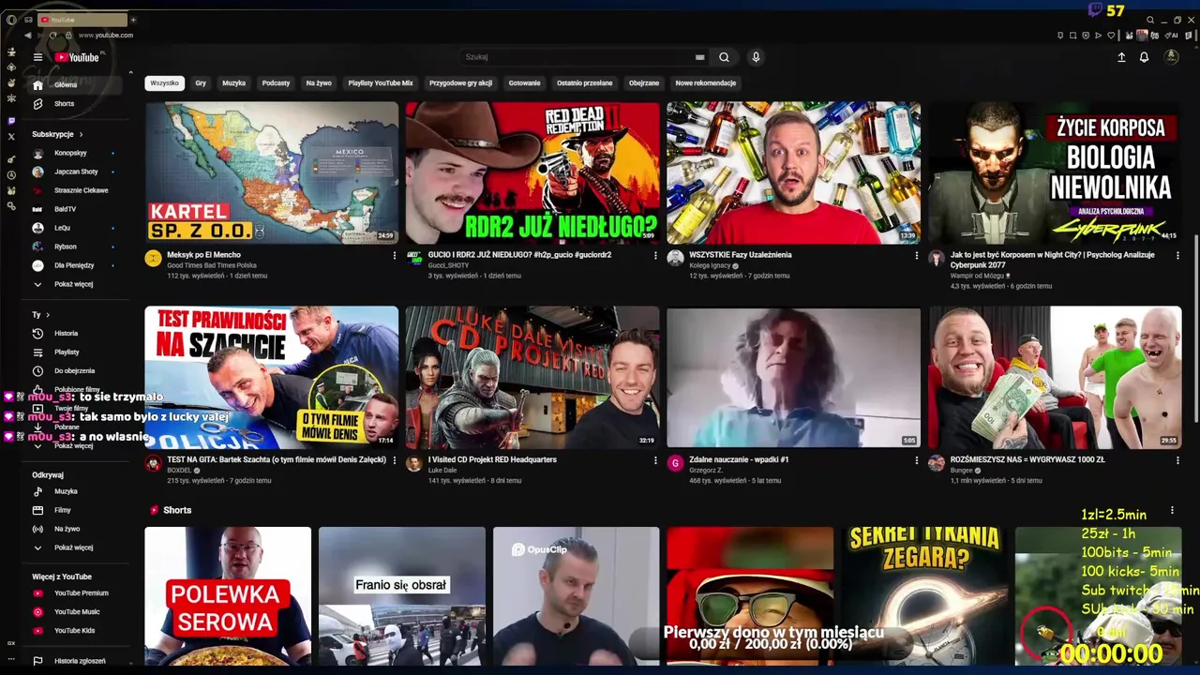Open Playlisty in the sidebar
Image resolution: width=1200 pixels, height=675 pixels.
point(67,352)
